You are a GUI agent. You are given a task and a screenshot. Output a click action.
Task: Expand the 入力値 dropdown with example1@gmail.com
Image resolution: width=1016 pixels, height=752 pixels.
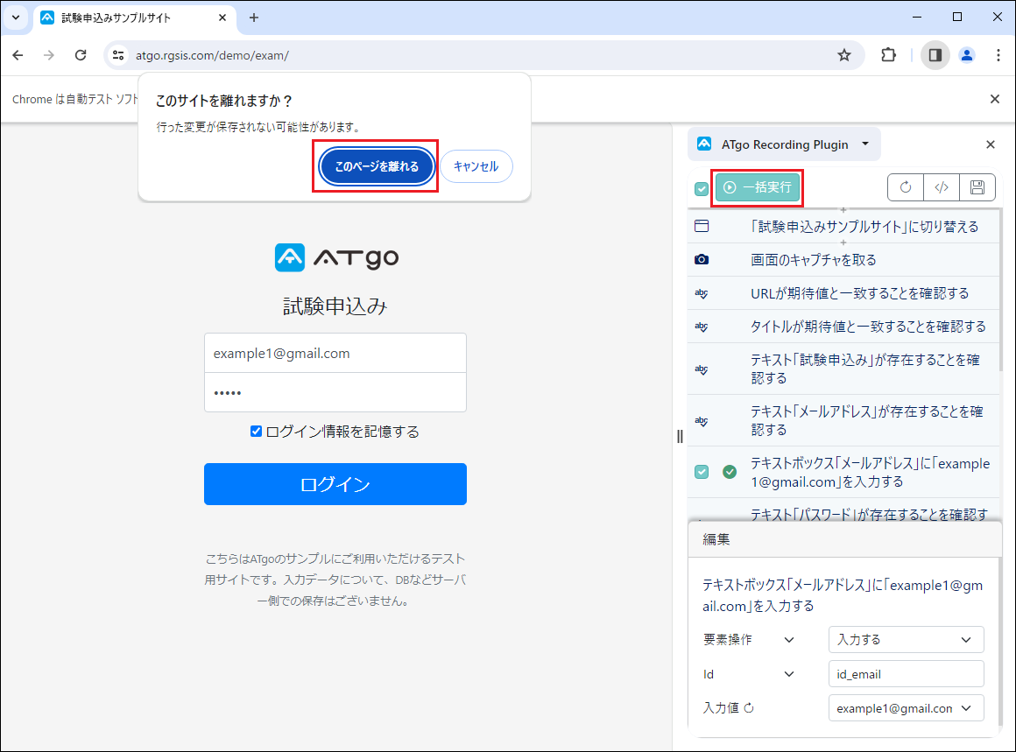[906, 707]
